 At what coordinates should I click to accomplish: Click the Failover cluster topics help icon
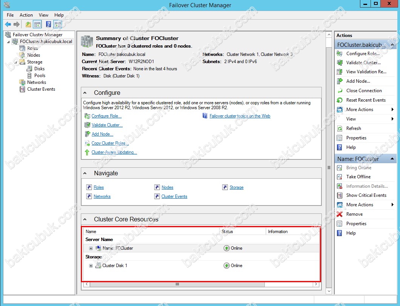click(x=205, y=116)
